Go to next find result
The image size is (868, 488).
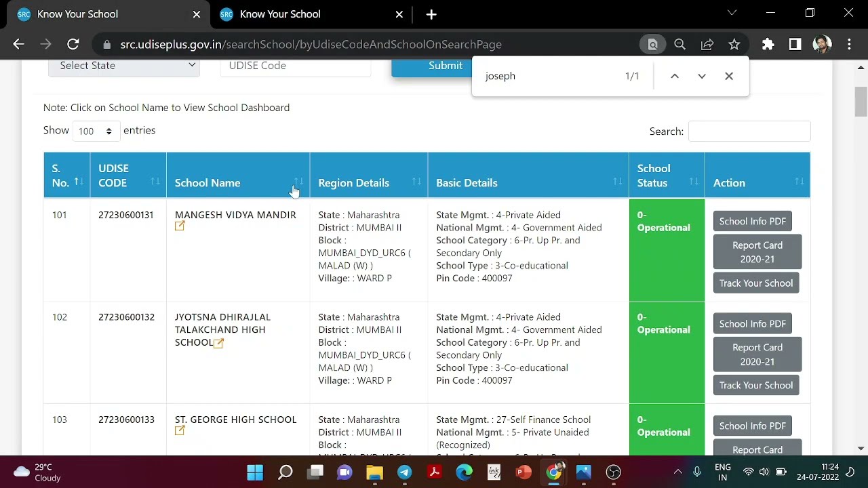[701, 76]
